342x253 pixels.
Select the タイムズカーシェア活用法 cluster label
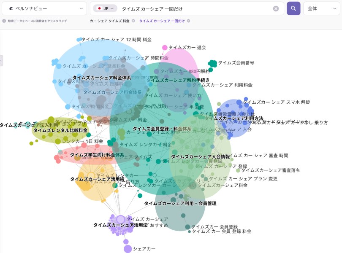point(120,225)
